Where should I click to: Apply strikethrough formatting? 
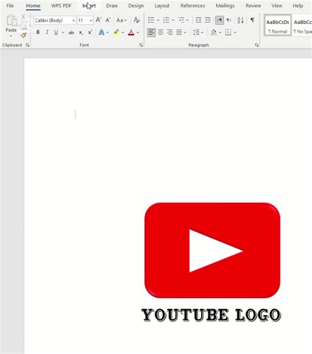point(72,33)
